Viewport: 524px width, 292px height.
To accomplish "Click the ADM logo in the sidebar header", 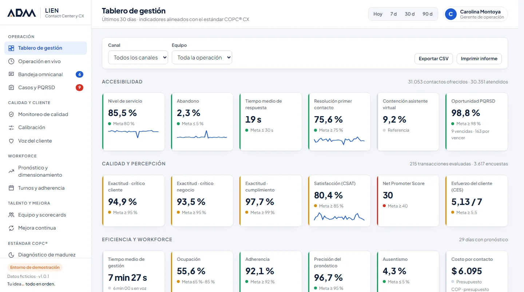I will (x=22, y=13).
